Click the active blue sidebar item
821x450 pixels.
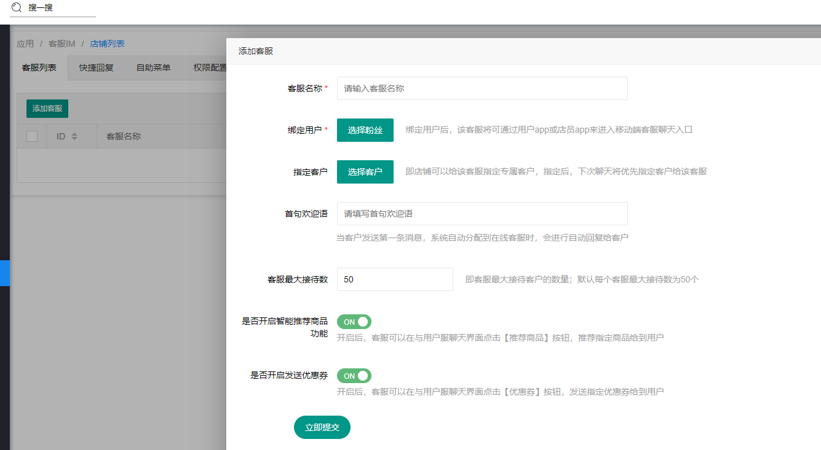tap(5, 273)
